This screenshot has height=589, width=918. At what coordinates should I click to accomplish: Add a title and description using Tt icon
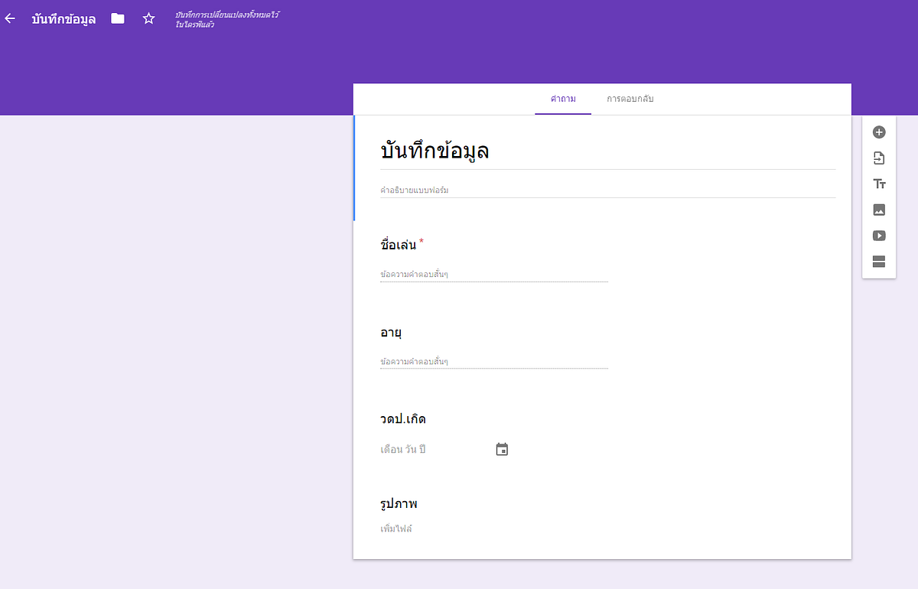878,184
